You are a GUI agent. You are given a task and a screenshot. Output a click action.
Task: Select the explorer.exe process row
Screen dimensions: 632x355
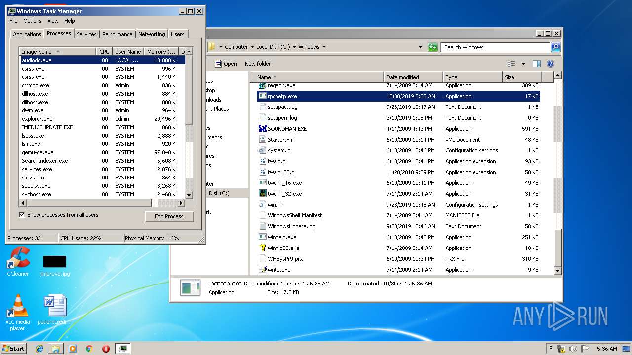coord(103,119)
